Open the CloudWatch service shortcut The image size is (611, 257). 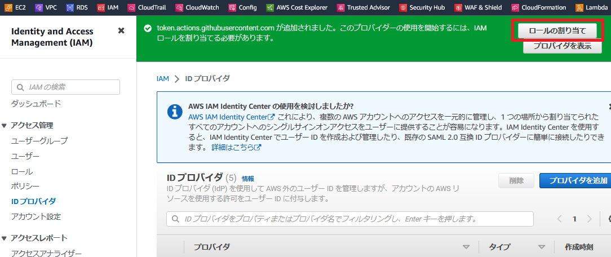coord(197,7)
